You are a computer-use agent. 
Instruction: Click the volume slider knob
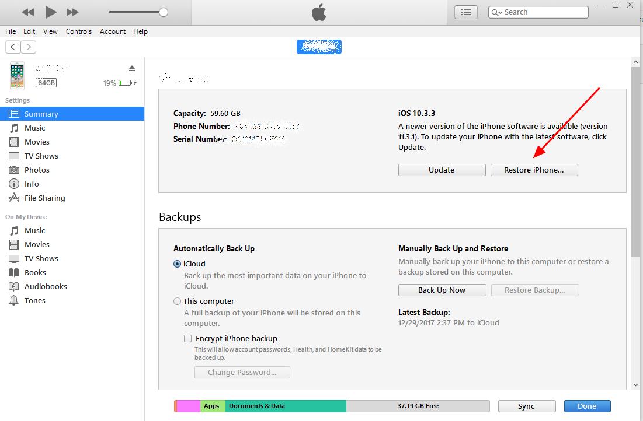pos(163,12)
